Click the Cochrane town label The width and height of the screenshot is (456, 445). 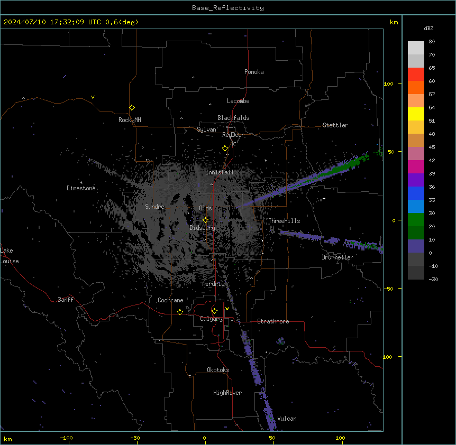click(170, 300)
